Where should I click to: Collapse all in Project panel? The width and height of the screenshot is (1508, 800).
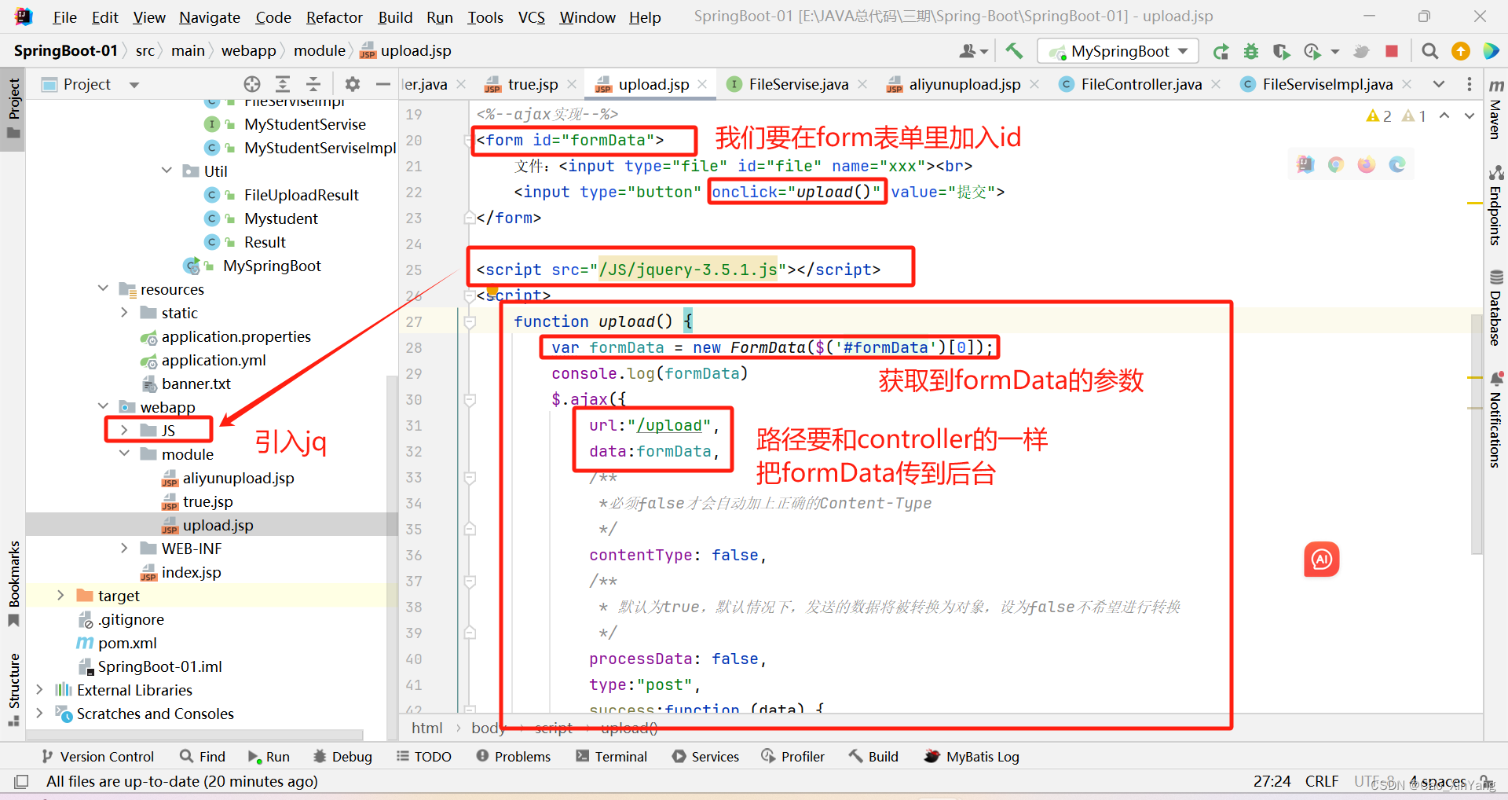313,84
